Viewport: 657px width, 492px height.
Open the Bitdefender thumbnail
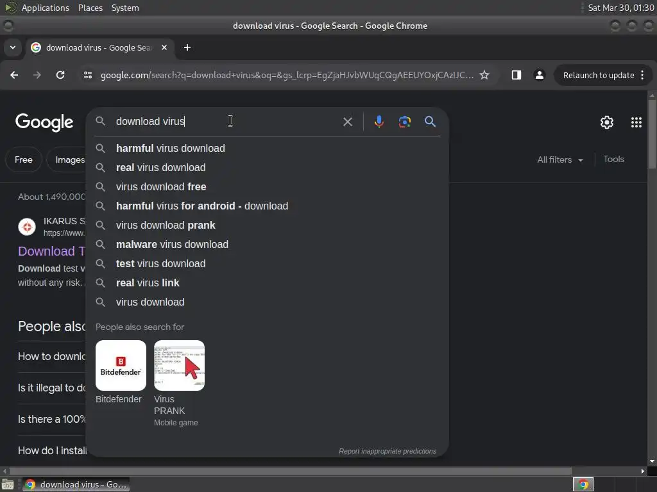click(x=121, y=365)
